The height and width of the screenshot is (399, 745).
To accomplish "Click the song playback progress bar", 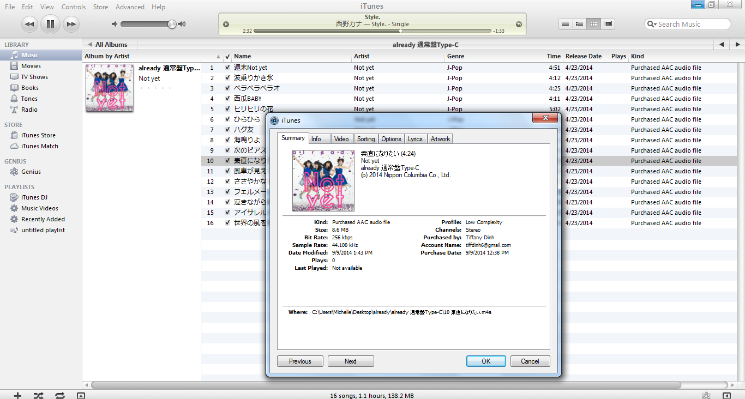I will 372,31.
